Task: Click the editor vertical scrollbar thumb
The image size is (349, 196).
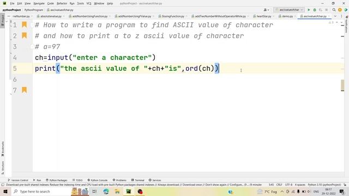Action: [342, 85]
